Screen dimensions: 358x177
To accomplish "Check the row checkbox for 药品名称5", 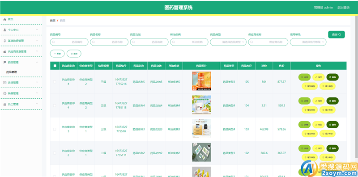I will pyautogui.click(x=55, y=82).
